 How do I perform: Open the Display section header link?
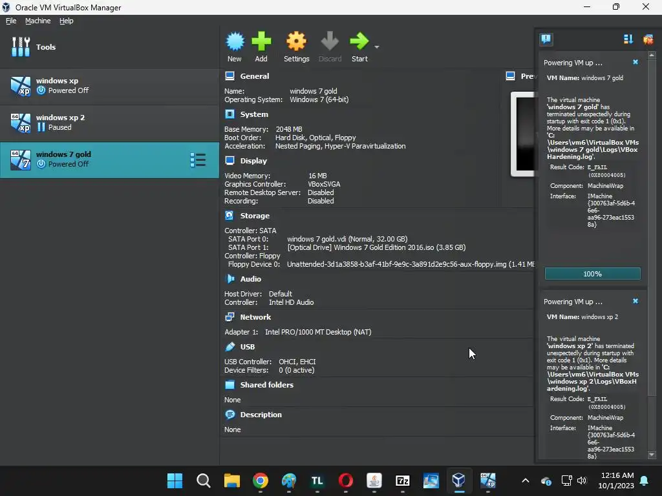pyautogui.click(x=253, y=161)
